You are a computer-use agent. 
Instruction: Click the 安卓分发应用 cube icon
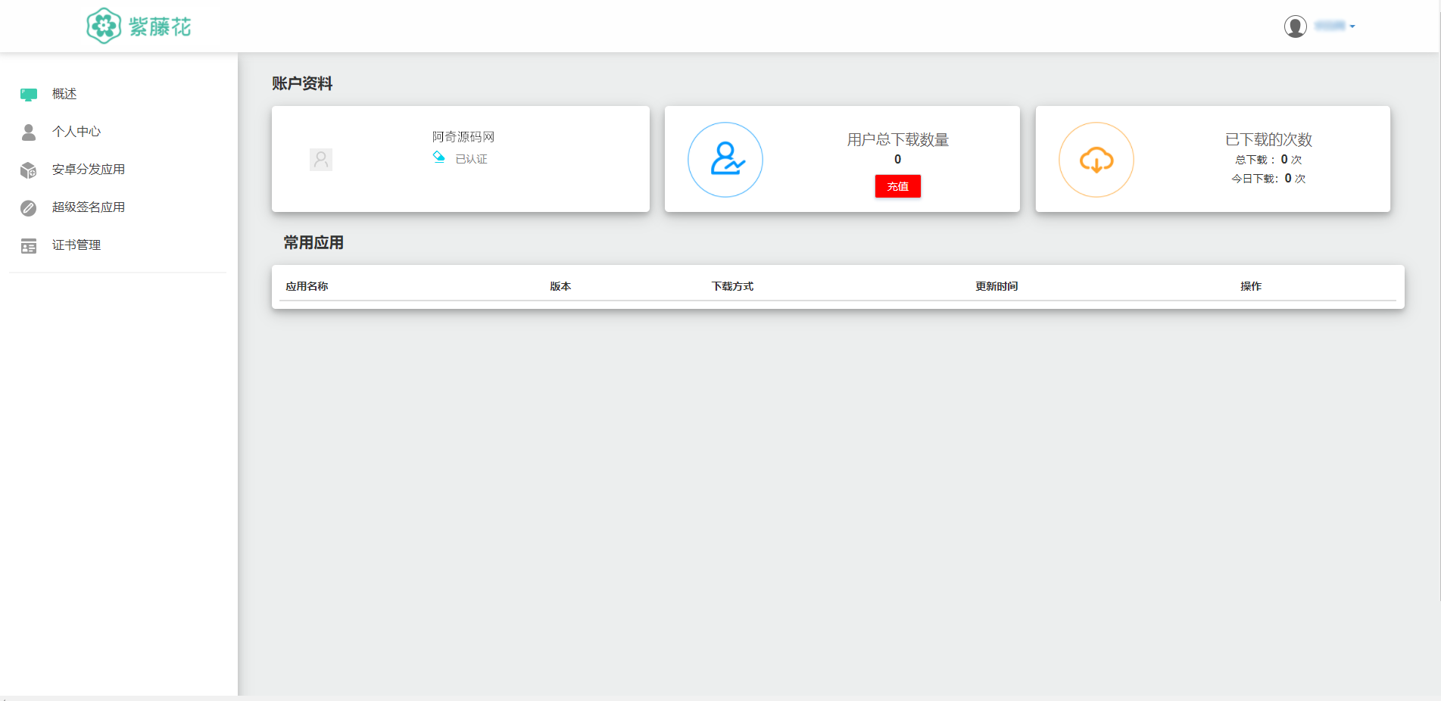(x=29, y=170)
